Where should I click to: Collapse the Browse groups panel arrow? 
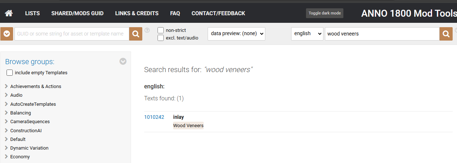tap(123, 61)
